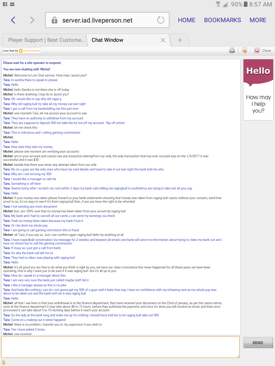Click the 8:57 AM clock in the status bar
Screen dimensions: 275x366
coord(260,4)
